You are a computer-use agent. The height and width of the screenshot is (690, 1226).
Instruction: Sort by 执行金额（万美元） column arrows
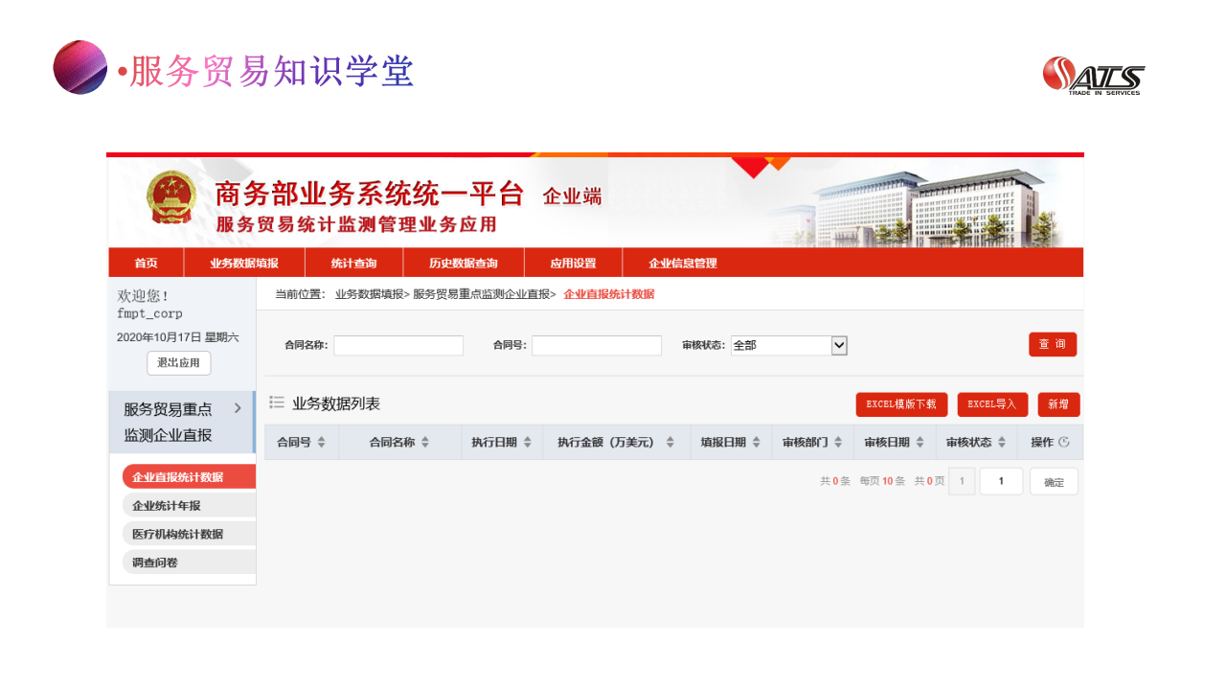point(670,443)
